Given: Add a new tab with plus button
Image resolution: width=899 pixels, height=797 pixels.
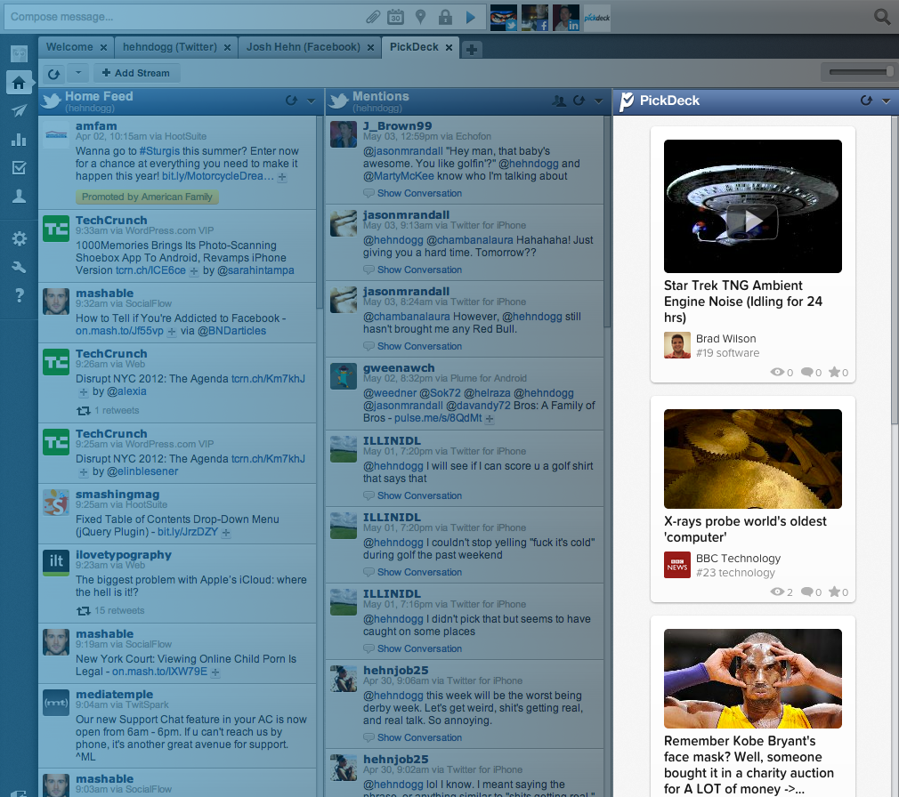Looking at the screenshot, I should coord(471,50).
